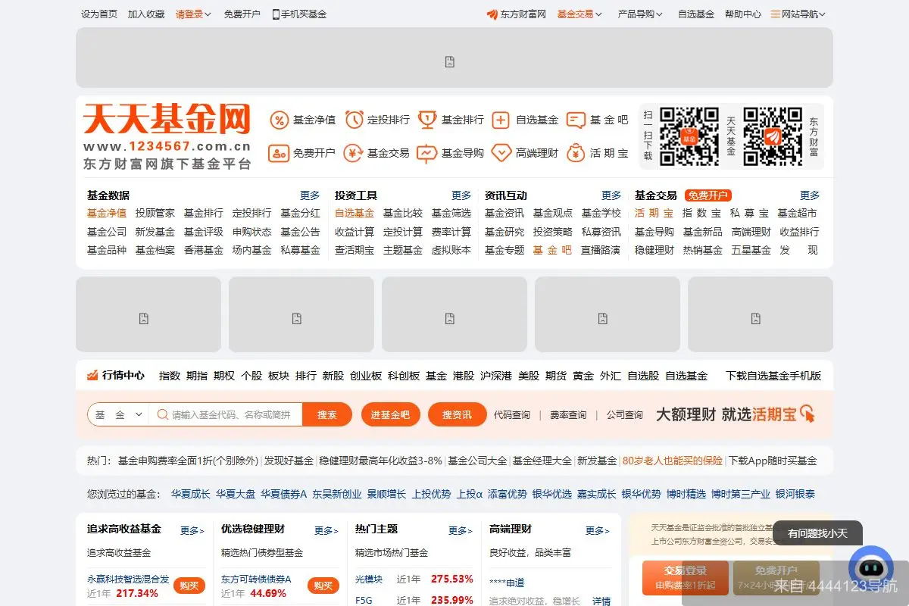This screenshot has width=909, height=606.
Task: Expand the fund type selector in the search bar
Action: click(x=117, y=414)
